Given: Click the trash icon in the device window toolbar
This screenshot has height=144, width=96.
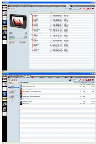Looking at the screenshot, I should click(x=11, y=9).
